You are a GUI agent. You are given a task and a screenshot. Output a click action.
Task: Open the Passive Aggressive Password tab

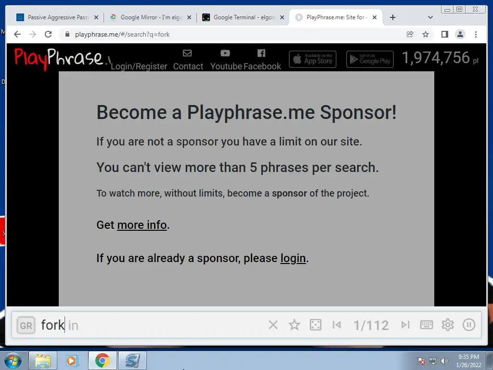click(x=58, y=17)
